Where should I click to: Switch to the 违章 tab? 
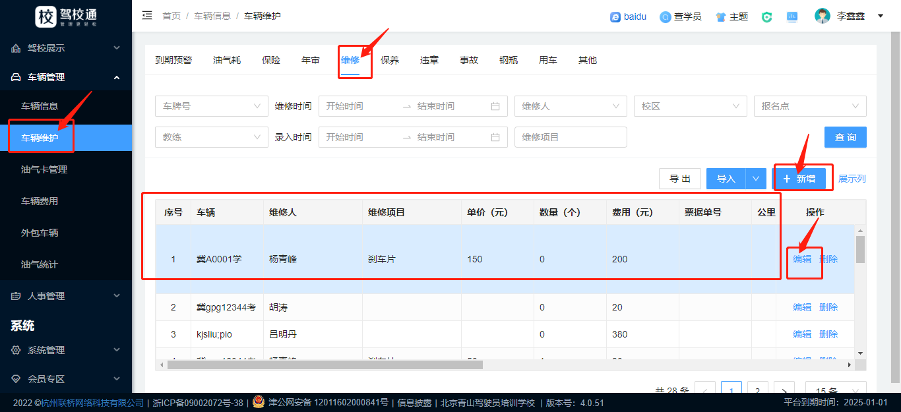coord(429,60)
